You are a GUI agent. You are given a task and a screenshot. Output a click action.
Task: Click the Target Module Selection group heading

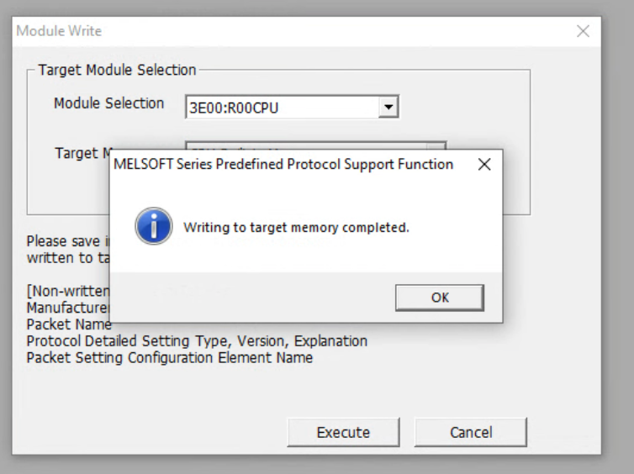(117, 71)
